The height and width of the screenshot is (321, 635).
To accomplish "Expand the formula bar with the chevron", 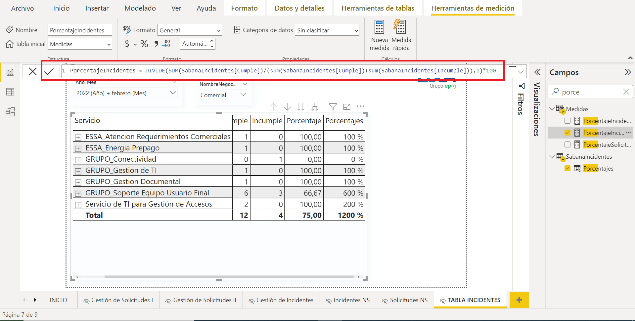I will [x=521, y=72].
